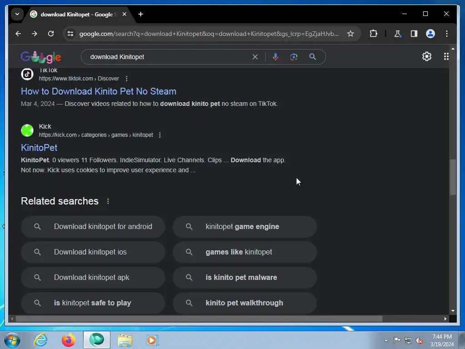Clear the search box text
The width and height of the screenshot is (465, 349).
[255, 57]
